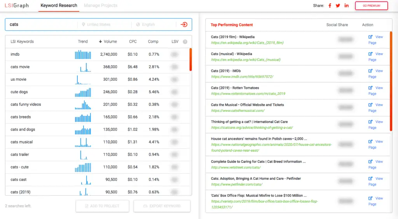Click the LSV help question mark icon
The image size is (398, 219).
point(185,42)
